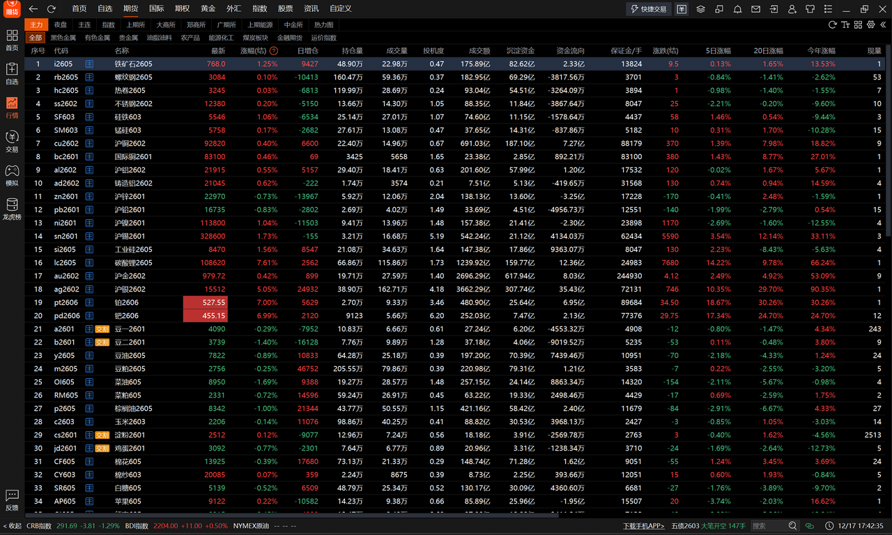The image size is (892, 535).
Task: Open the skin theme shirt icon
Action: click(810, 9)
